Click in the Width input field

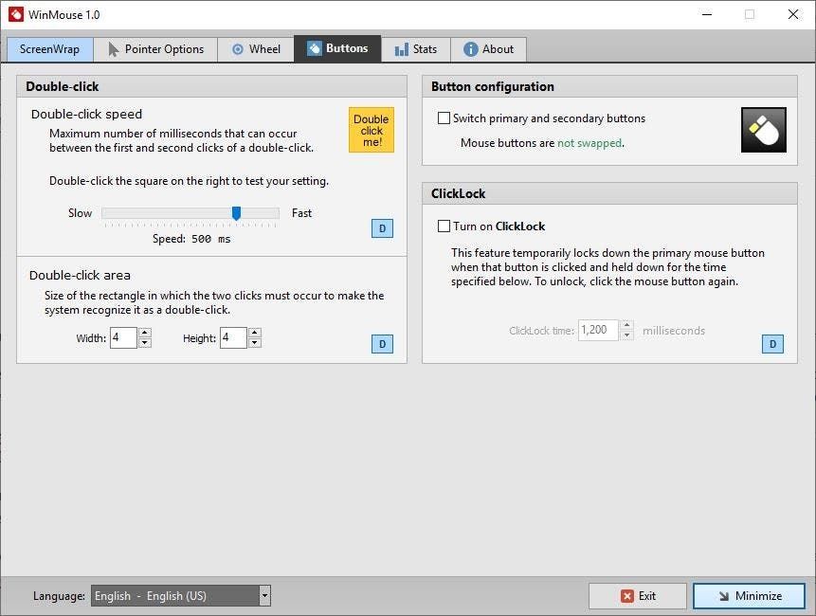pyautogui.click(x=123, y=337)
